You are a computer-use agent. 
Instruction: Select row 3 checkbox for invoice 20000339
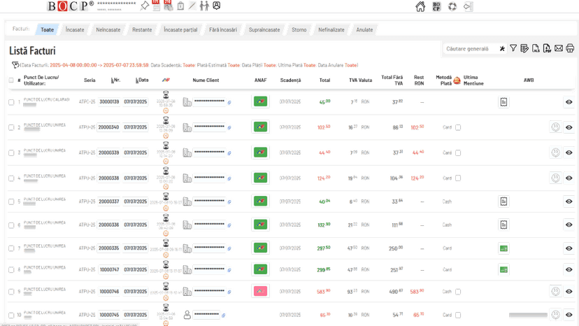click(11, 153)
